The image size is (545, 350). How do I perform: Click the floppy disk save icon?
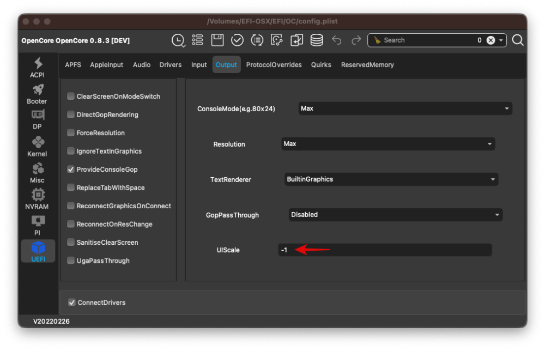[x=217, y=40]
